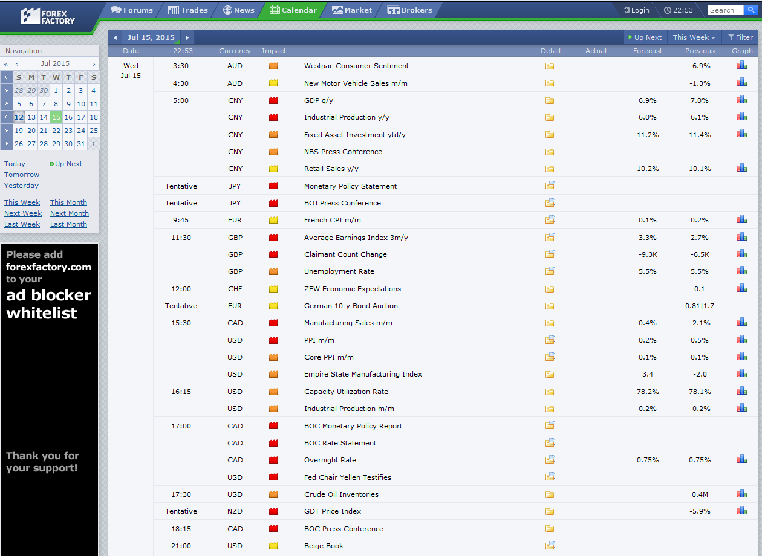Screen dimensions: 762x556
Task: Show graph for Manufacturing Sales m/m
Action: pos(742,322)
